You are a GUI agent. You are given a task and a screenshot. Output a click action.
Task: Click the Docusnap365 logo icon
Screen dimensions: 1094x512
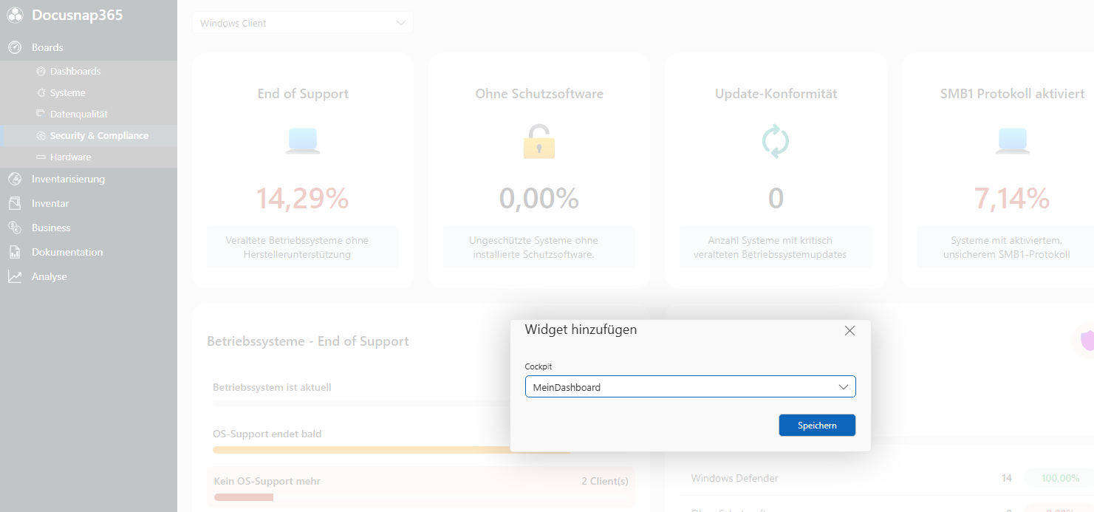point(16,16)
